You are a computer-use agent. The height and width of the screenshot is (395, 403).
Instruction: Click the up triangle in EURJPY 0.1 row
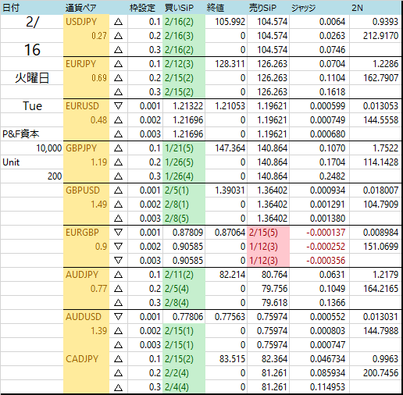[x=119, y=64]
